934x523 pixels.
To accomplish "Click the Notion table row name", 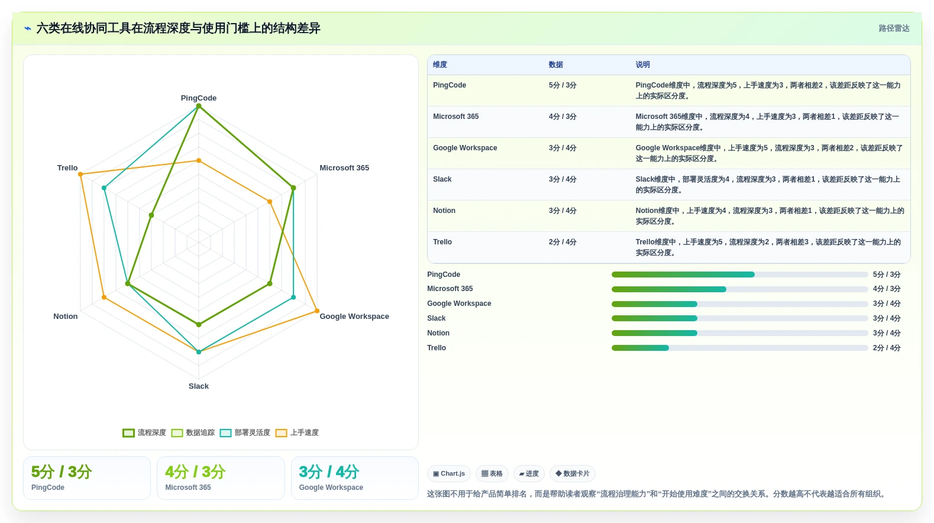I will pyautogui.click(x=444, y=211).
